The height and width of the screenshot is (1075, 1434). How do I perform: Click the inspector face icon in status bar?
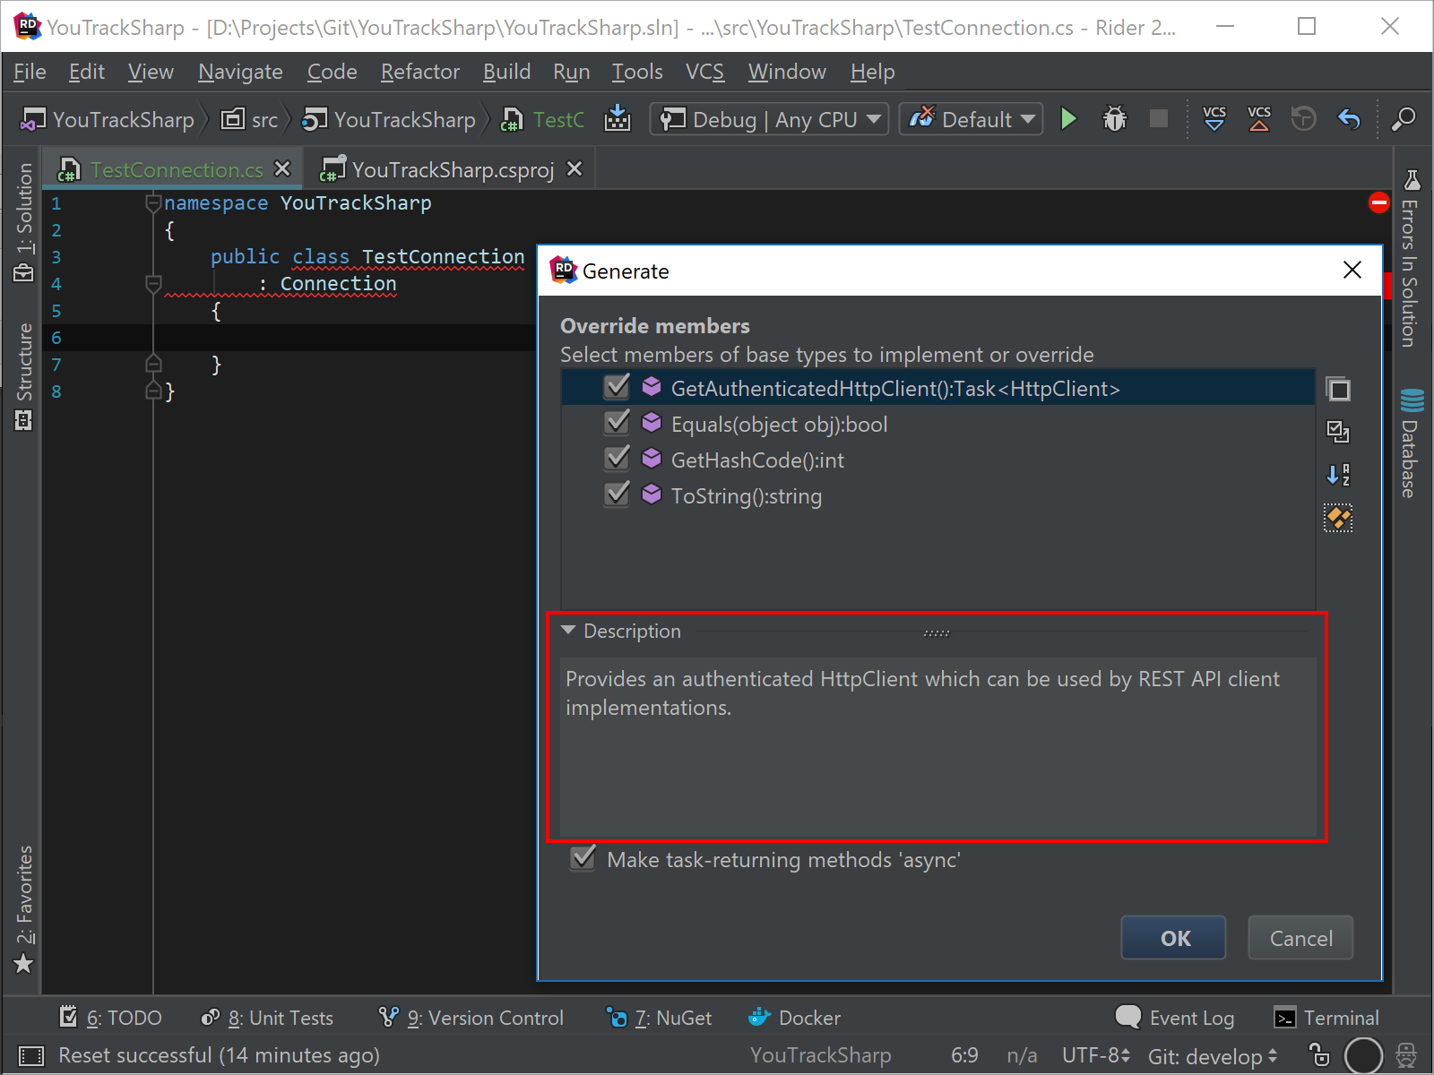tap(1407, 1055)
